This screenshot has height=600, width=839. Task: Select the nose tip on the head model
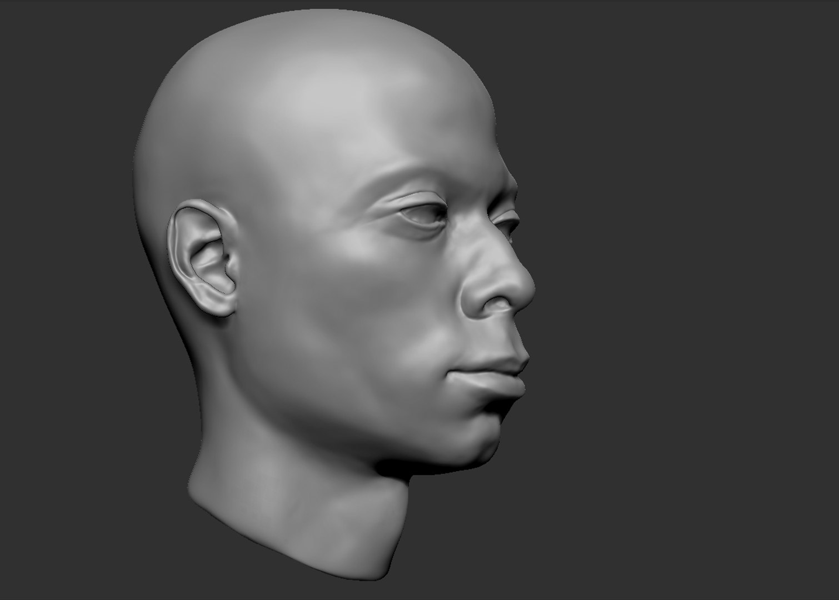(522, 289)
